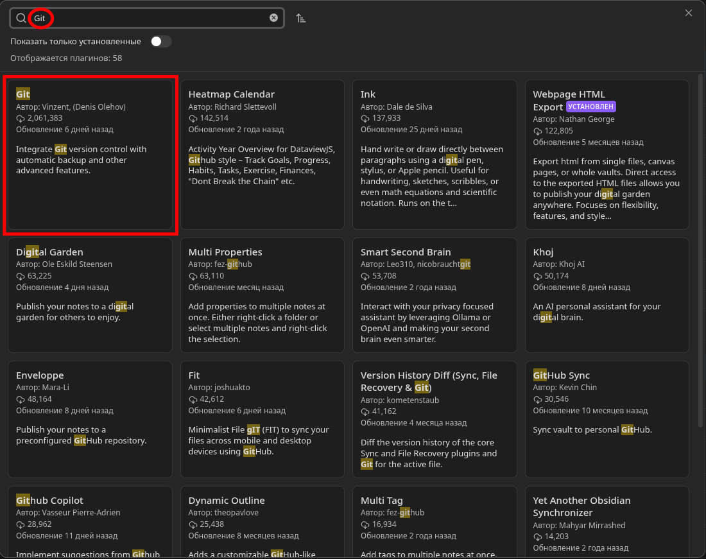Open the Heatmap Calendar plugin
Image resolution: width=706 pixels, height=559 pixels.
[263, 154]
